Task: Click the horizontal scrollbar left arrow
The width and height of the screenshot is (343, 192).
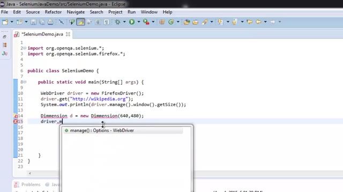Action: coord(30,173)
